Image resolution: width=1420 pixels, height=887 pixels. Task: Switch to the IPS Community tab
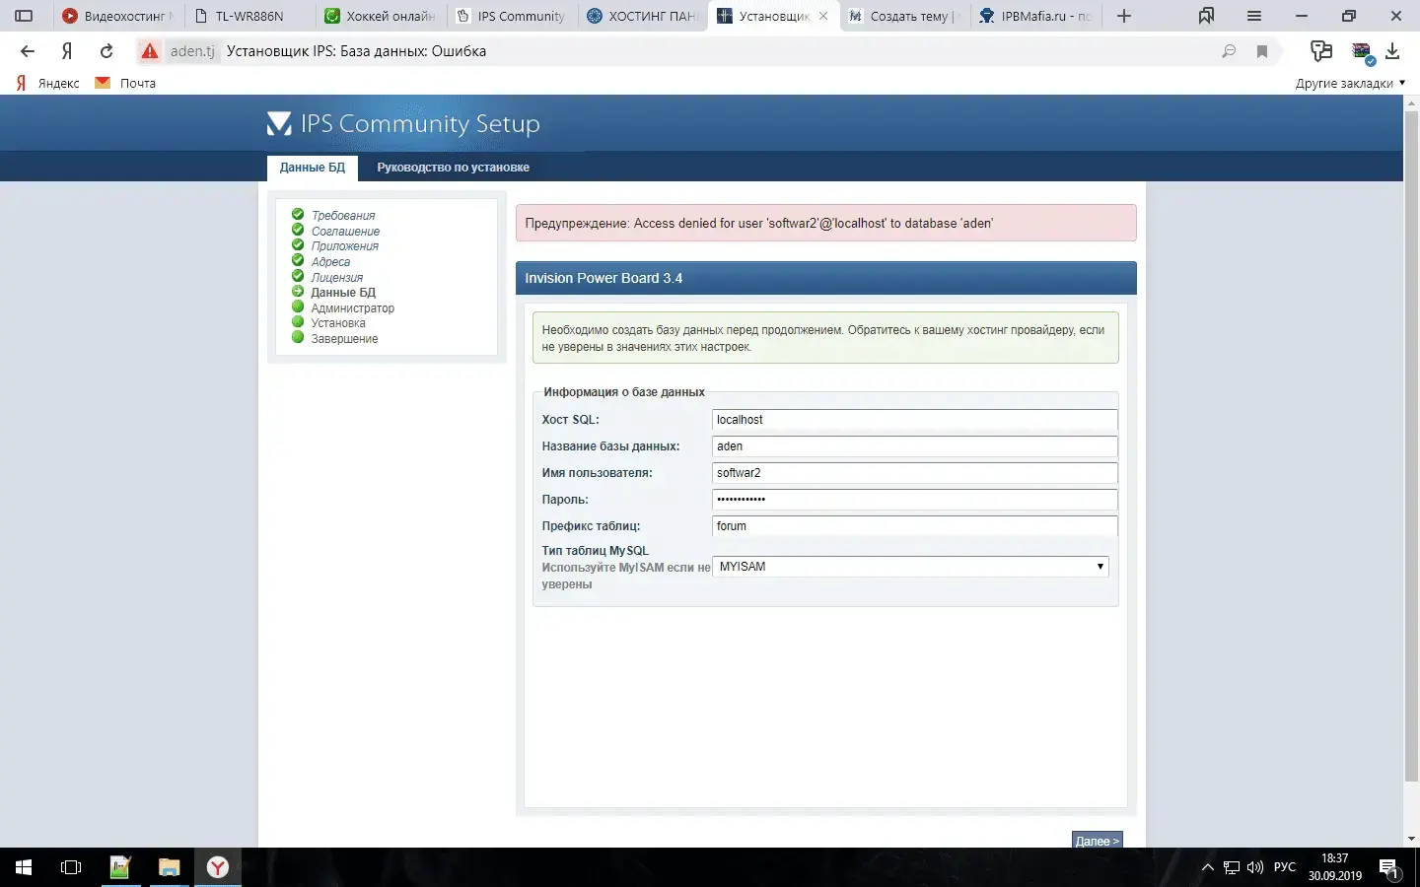[512, 16]
